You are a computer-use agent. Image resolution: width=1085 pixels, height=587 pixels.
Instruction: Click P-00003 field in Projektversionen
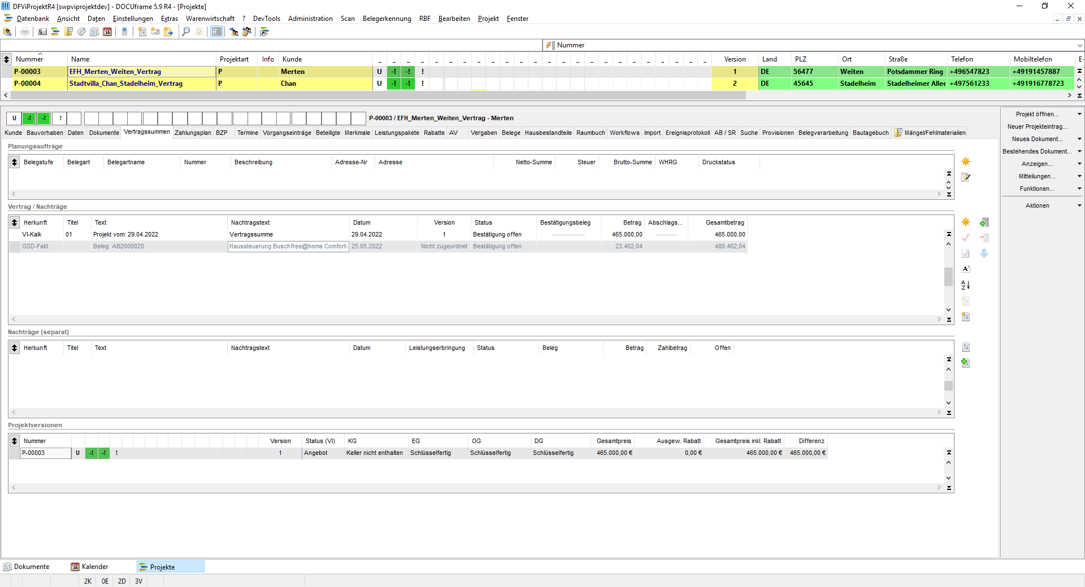pyautogui.click(x=46, y=453)
